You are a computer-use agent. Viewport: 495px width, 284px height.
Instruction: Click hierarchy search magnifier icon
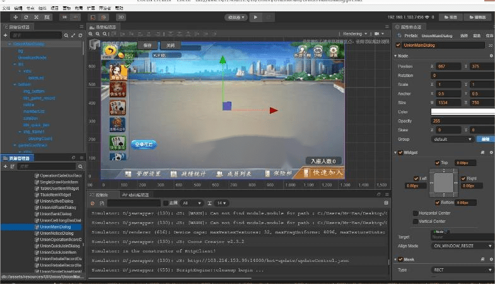coord(66,35)
